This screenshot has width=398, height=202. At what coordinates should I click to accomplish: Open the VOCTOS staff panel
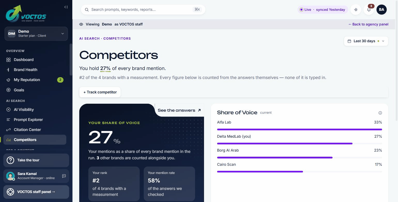pos(36,192)
